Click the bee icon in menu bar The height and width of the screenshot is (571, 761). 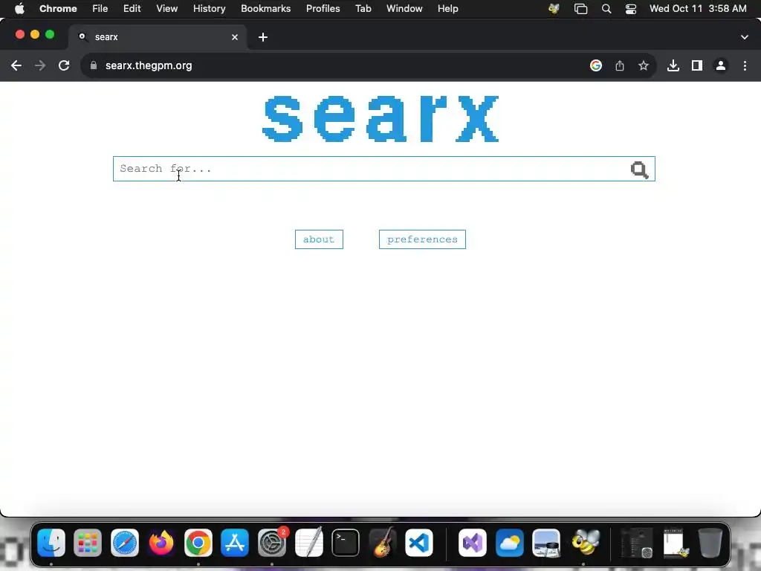click(554, 9)
